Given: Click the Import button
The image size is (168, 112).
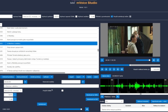Looking at the screenshot, I should pos(71,77).
